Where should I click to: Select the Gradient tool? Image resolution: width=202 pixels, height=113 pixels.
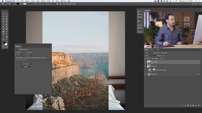[x=3, y=29]
